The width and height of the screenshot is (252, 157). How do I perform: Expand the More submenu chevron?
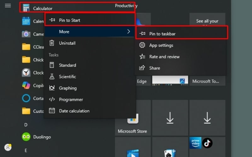(x=129, y=31)
